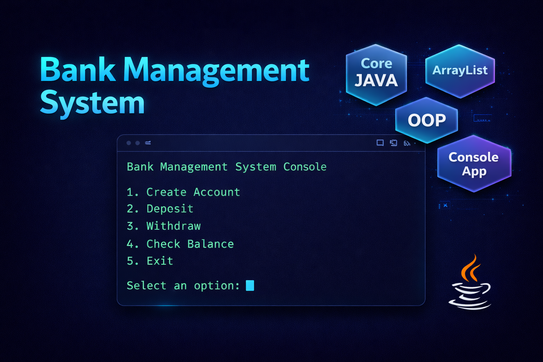Select option 1. Create Account
543x362 pixels.
coord(183,192)
